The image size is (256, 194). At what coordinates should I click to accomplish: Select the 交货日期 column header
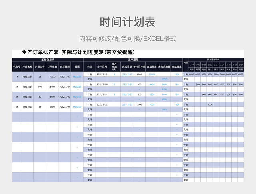coord(65,67)
